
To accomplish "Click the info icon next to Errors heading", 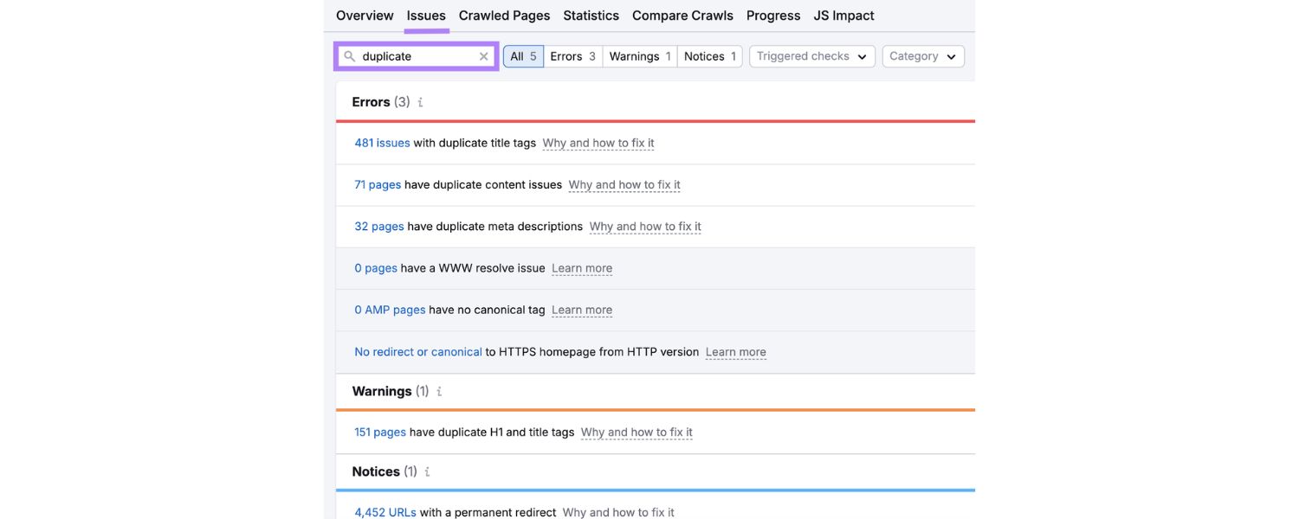I will [421, 102].
